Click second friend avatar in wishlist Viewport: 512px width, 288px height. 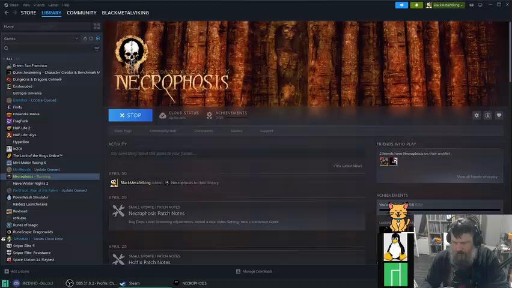point(393,161)
